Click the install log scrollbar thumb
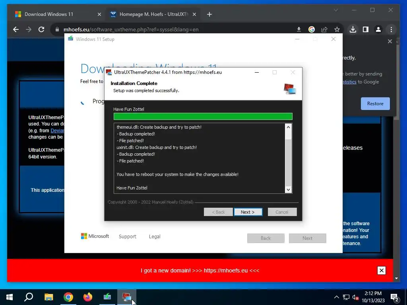This screenshot has width=407, height=305. point(288,162)
